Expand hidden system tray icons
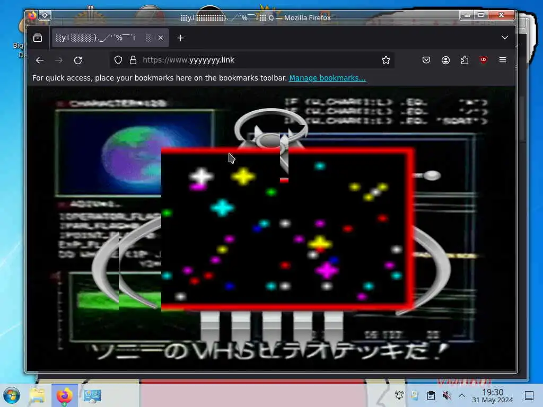Screen dimensions: 543x407 462,395
